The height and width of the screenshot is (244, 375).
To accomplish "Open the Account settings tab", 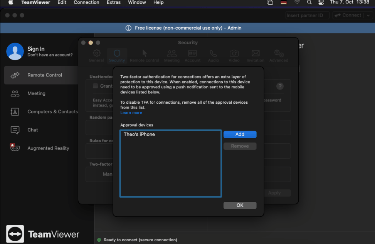I will coord(193,56).
